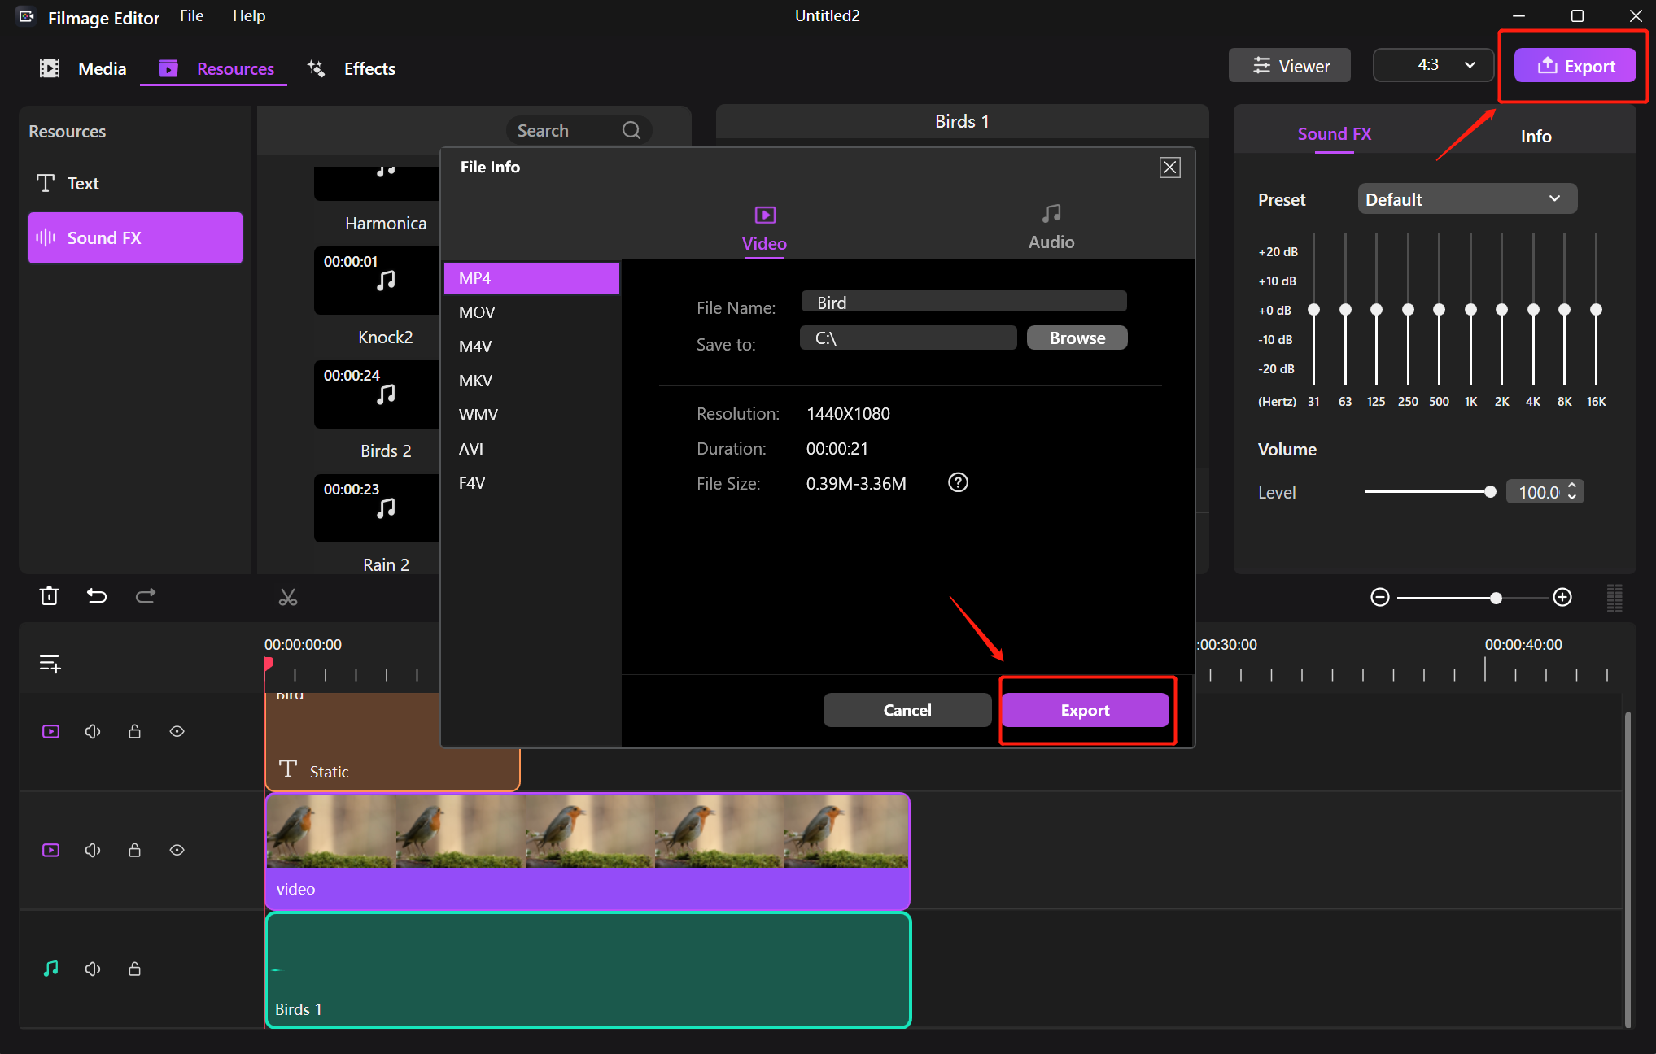This screenshot has width=1656, height=1054.
Task: Zoom out timeline with minus icon
Action: pyautogui.click(x=1380, y=598)
